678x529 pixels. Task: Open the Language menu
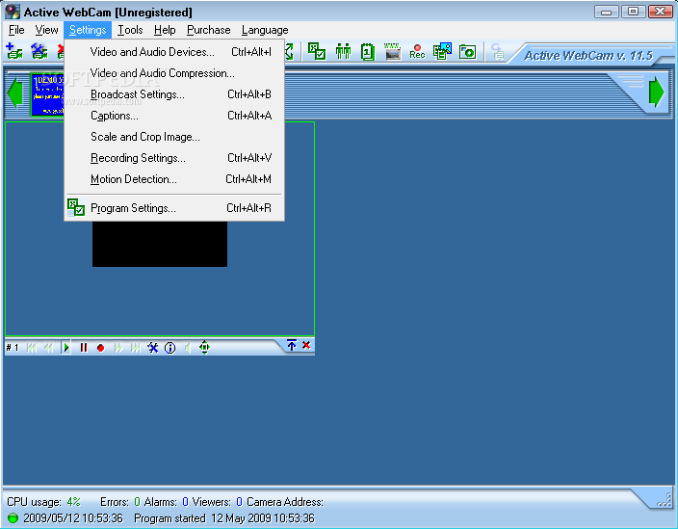pyautogui.click(x=265, y=30)
